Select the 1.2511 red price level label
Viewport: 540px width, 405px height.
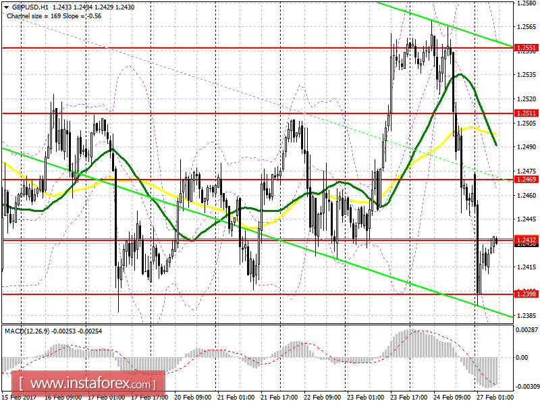pyautogui.click(x=526, y=113)
